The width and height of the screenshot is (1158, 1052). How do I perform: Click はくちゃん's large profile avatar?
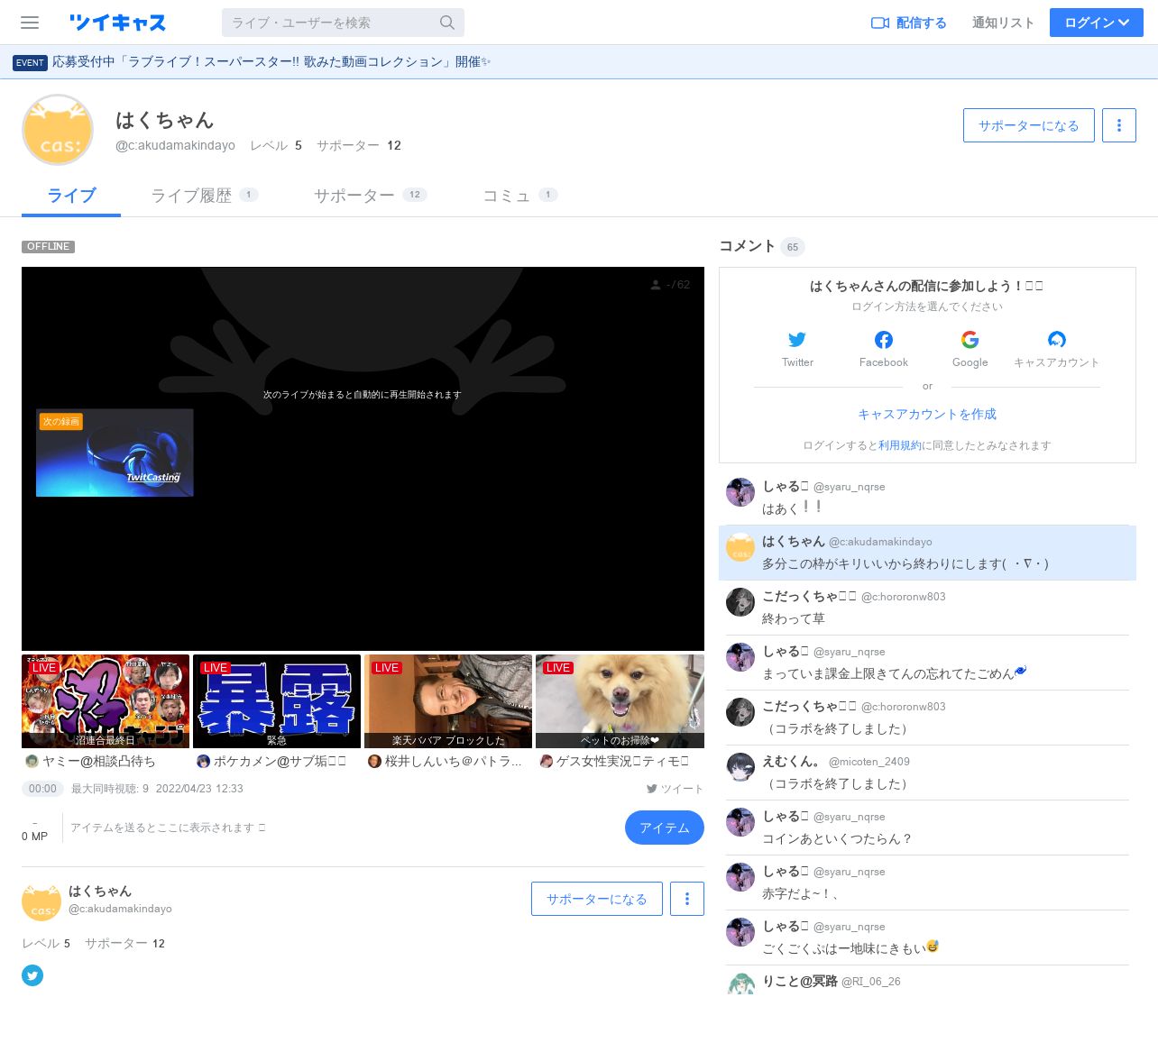[x=58, y=130]
